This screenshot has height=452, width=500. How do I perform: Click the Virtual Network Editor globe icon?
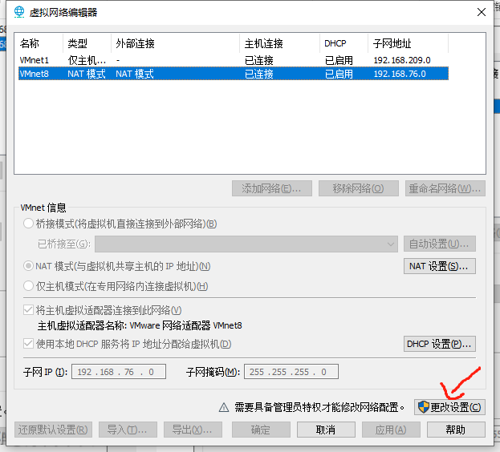pos(19,12)
